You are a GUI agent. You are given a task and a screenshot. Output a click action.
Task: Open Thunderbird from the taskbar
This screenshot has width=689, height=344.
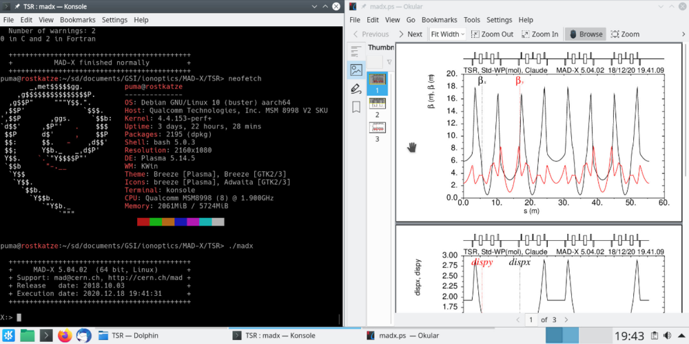[84, 335]
